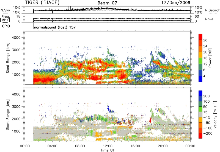Click the Nave legend label
220x152 pixels.
click(209, 19)
